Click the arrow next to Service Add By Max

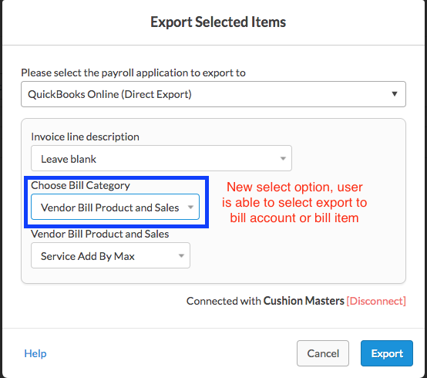(181, 255)
